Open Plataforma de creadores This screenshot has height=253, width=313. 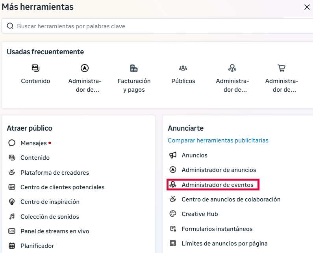(48, 172)
